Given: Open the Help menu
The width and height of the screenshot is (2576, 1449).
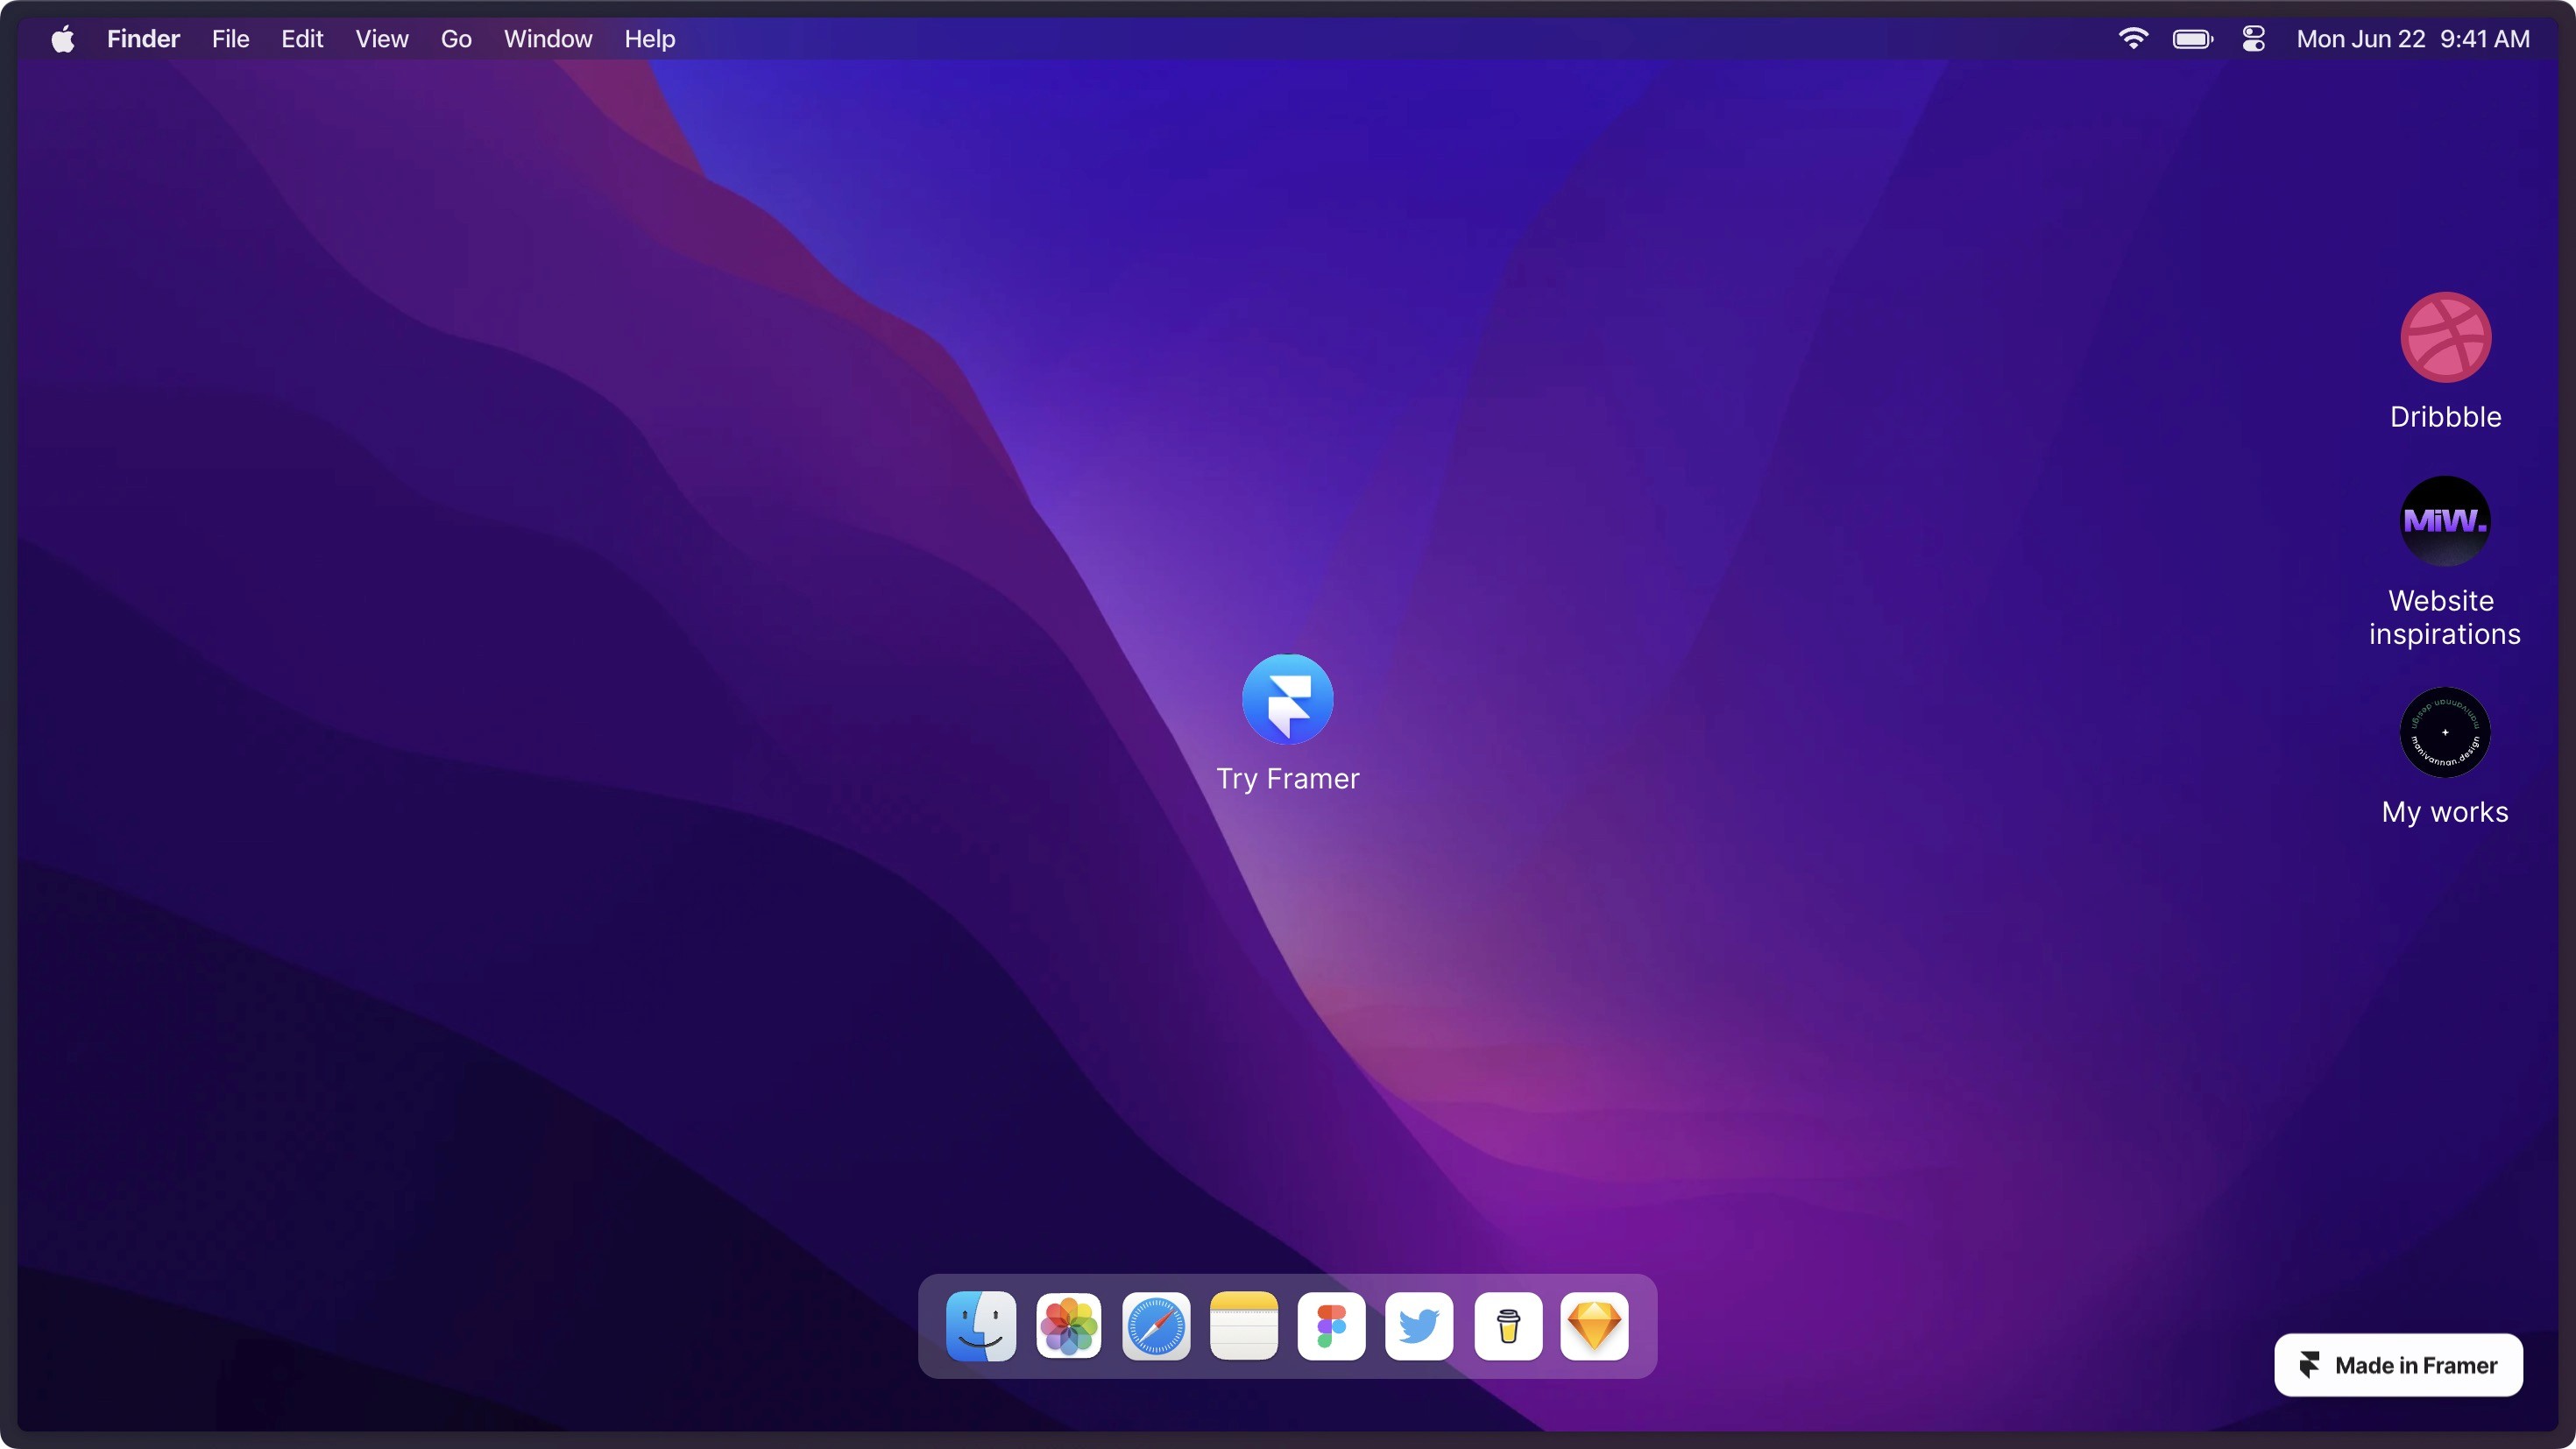Looking at the screenshot, I should (x=650, y=39).
